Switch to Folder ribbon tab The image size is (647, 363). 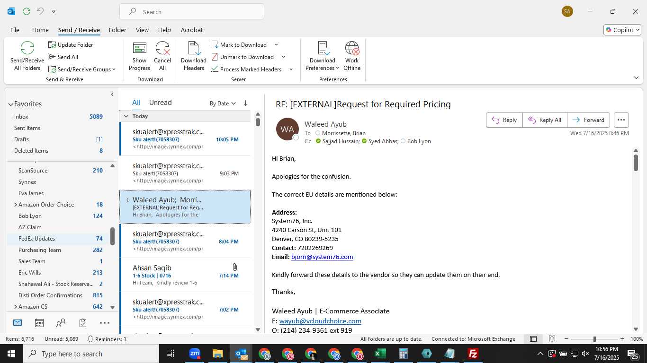click(117, 30)
